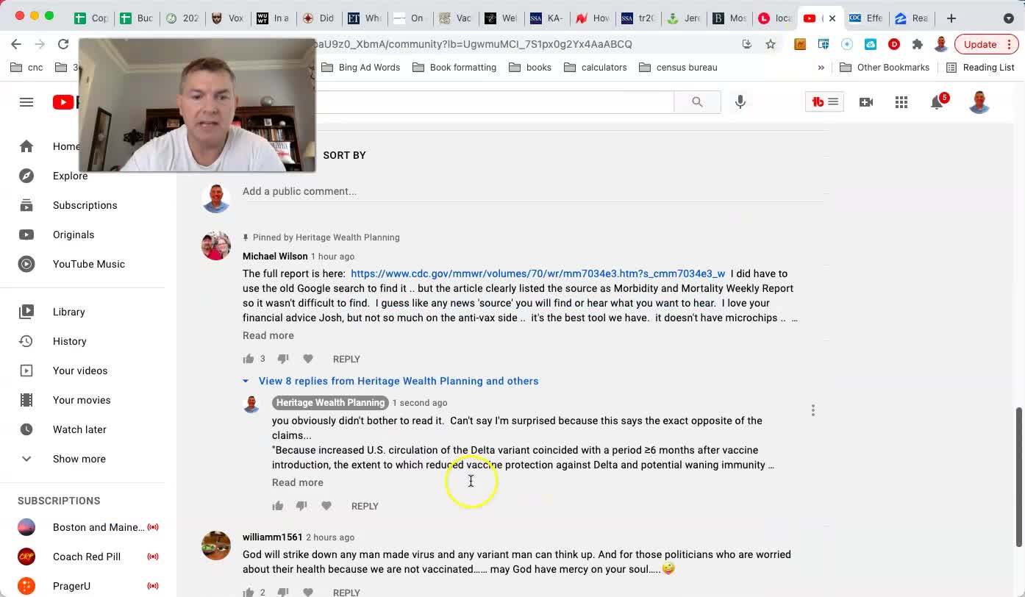Screen dimensions: 1025x597
Task: Open three-dot menu on Heritage Wealth Planning reply
Action: [x=813, y=410]
